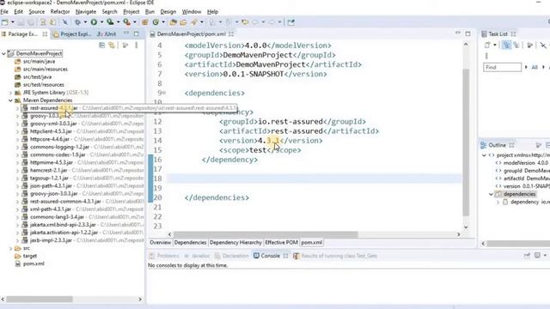Select hamcrest-2.1.jar dependency
Image resolution: width=550 pixels, height=309 pixels.
pos(49,170)
